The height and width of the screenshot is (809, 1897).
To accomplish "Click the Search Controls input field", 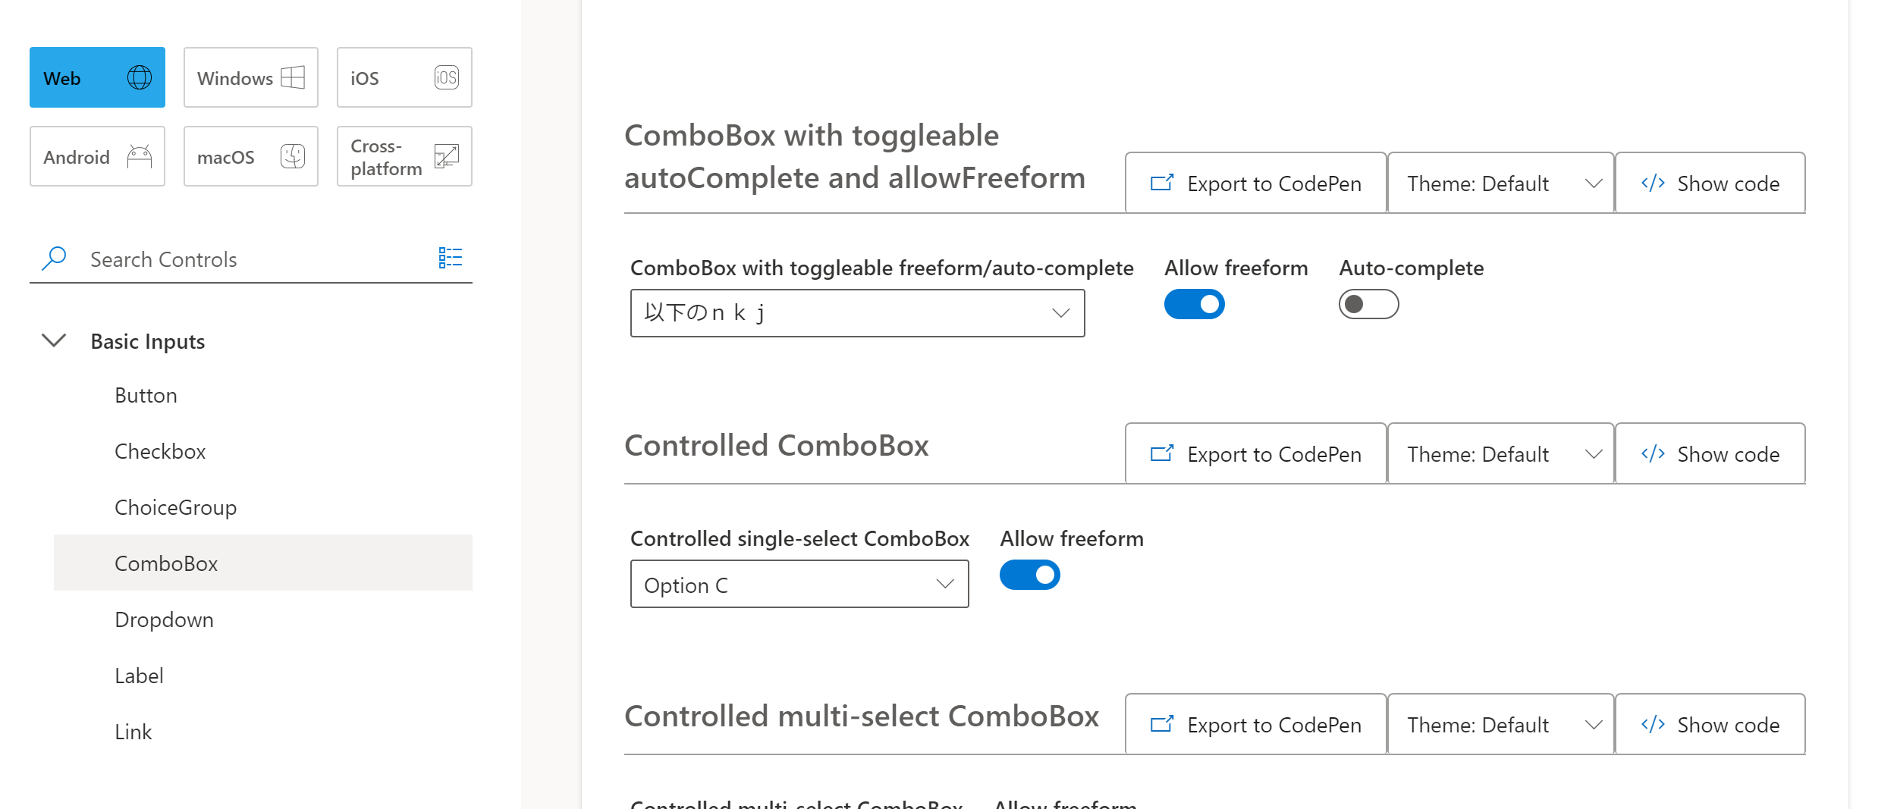I will (228, 259).
